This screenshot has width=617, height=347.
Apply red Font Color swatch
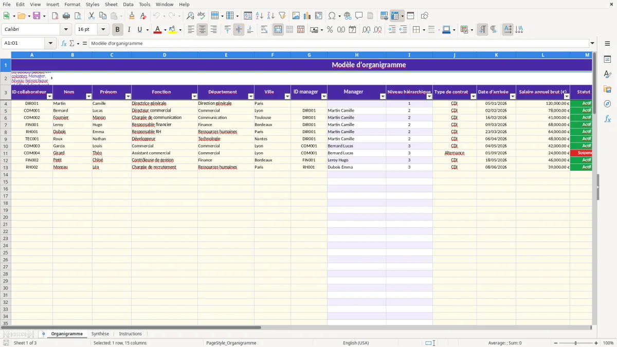[157, 30]
